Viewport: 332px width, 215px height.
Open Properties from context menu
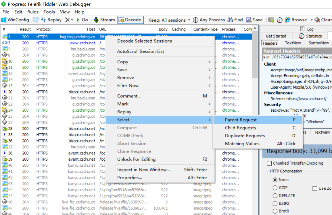[160, 178]
